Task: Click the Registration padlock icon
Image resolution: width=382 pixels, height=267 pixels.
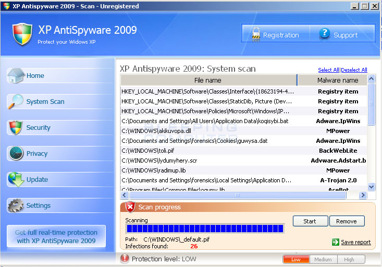Action: 255,34
